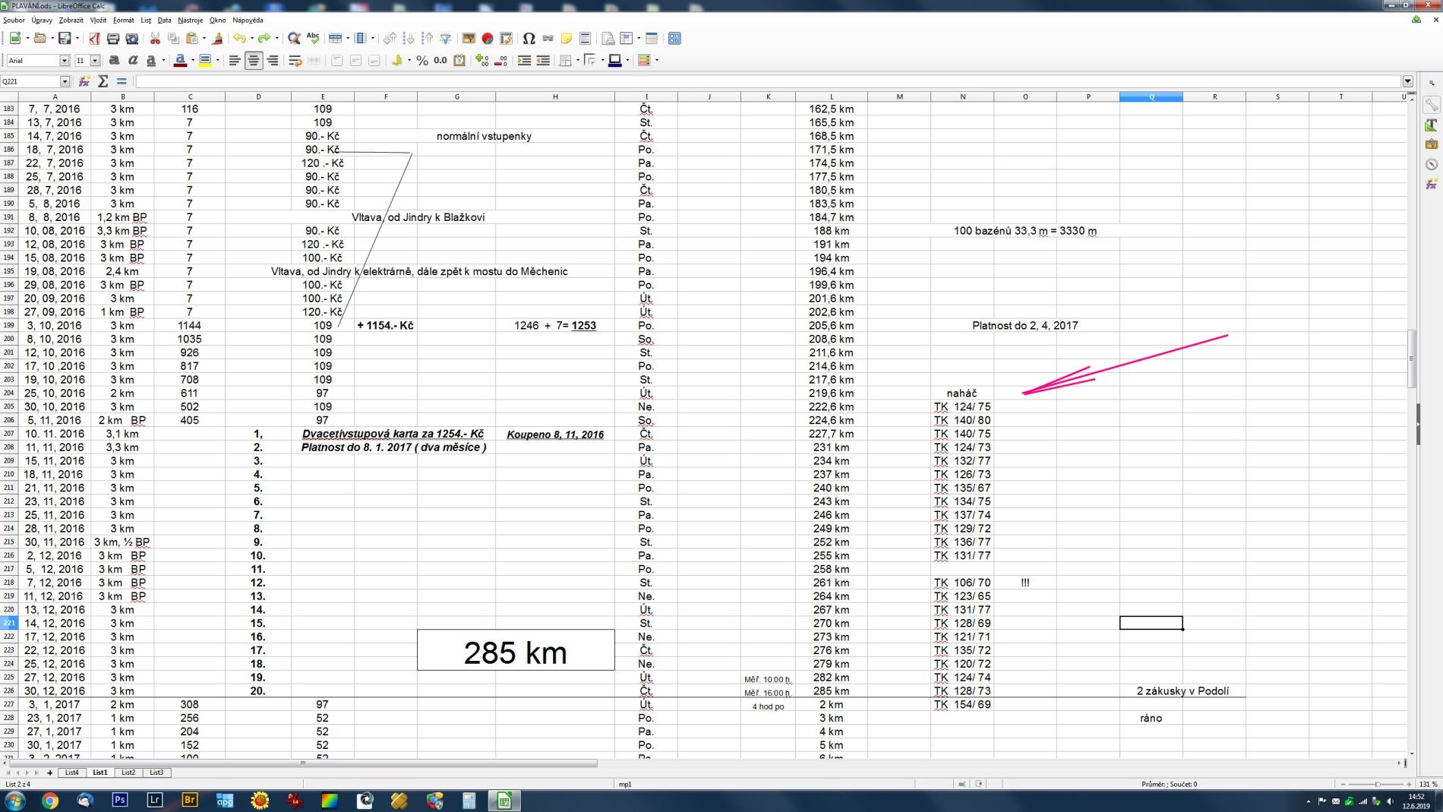The height and width of the screenshot is (812, 1443).
Task: Toggle bold text formatting
Action: [114, 60]
